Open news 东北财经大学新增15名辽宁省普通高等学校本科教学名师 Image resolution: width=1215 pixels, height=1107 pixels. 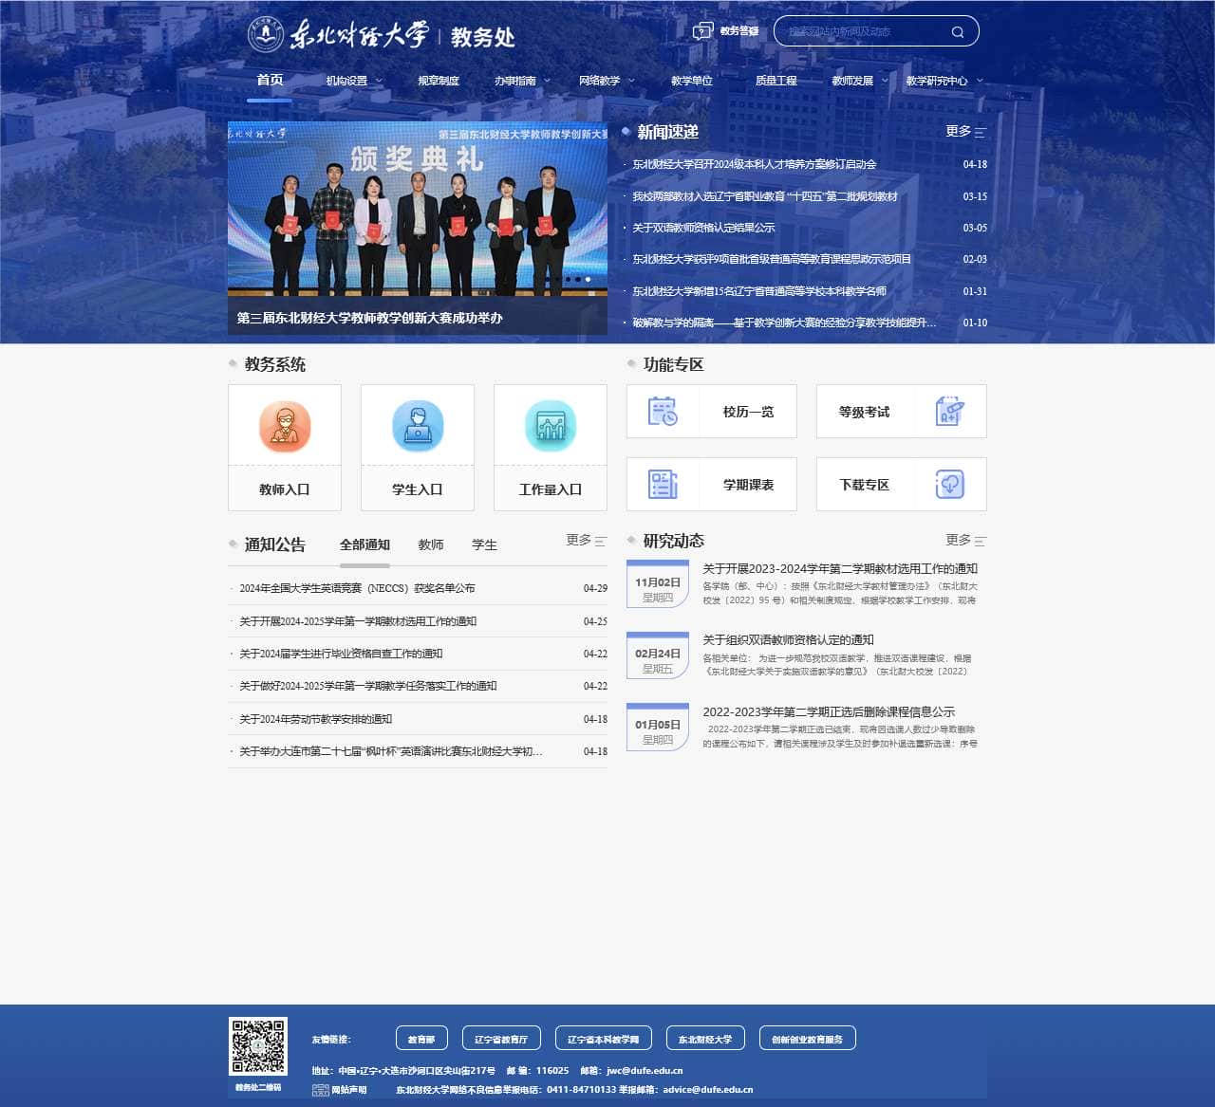[x=760, y=291]
